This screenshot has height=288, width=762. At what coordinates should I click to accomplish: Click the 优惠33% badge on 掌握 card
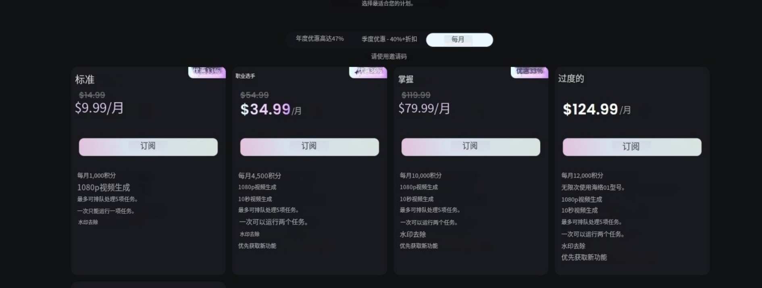(529, 71)
